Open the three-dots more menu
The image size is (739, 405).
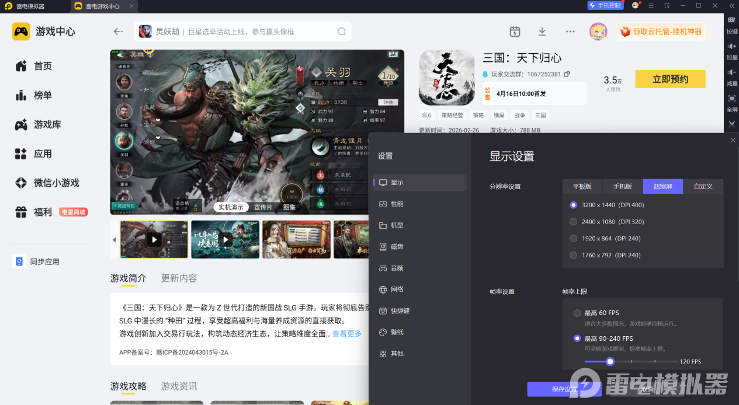point(570,32)
